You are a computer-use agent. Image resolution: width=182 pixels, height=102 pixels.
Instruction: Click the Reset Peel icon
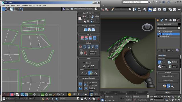pos(92,66)
